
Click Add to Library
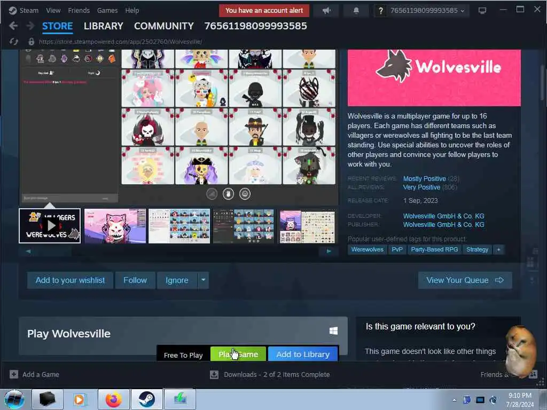[x=303, y=354]
